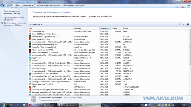Open the address bar history dropdown

point(186,5)
